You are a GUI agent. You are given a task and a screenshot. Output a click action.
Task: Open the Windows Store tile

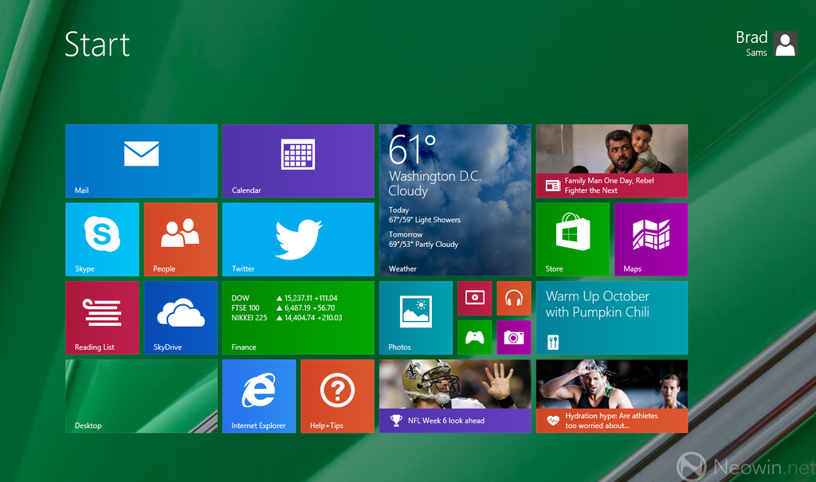click(572, 239)
